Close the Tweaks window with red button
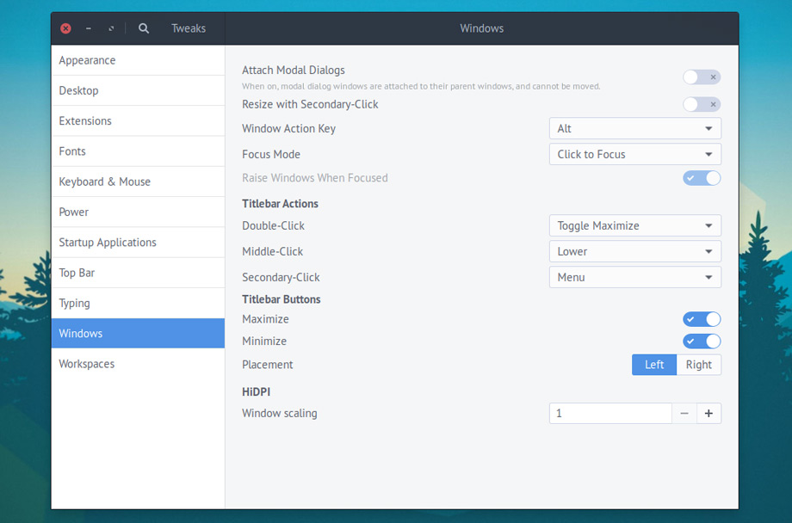 point(65,28)
